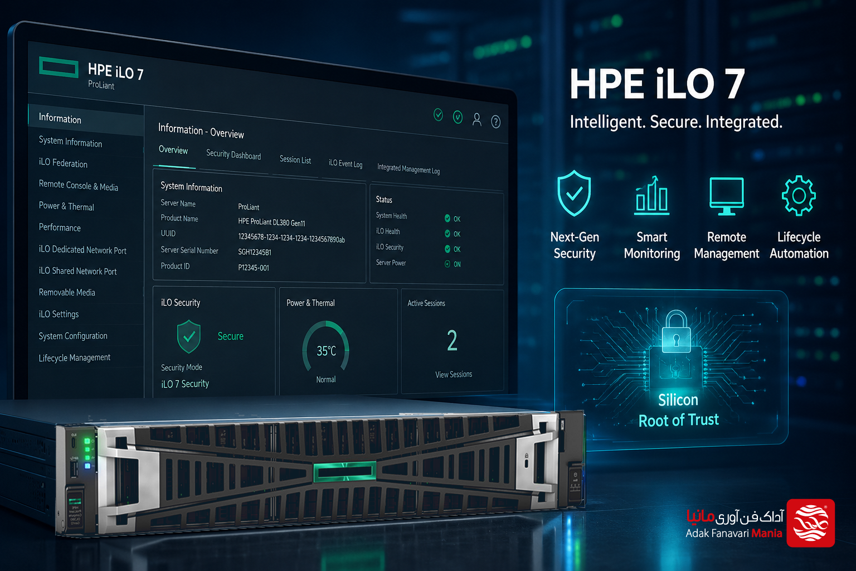Click the circled V status icon
Image resolution: width=856 pixels, height=571 pixels.
[x=458, y=117]
